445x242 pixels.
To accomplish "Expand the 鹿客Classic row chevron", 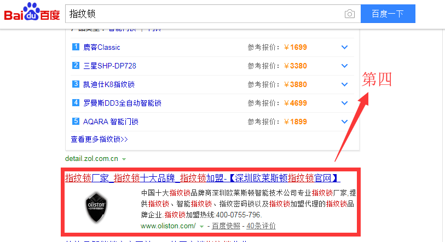I will [344, 47].
